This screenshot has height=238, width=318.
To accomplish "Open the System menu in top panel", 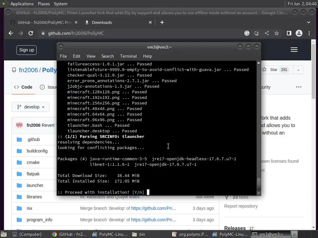I will [61, 4].
